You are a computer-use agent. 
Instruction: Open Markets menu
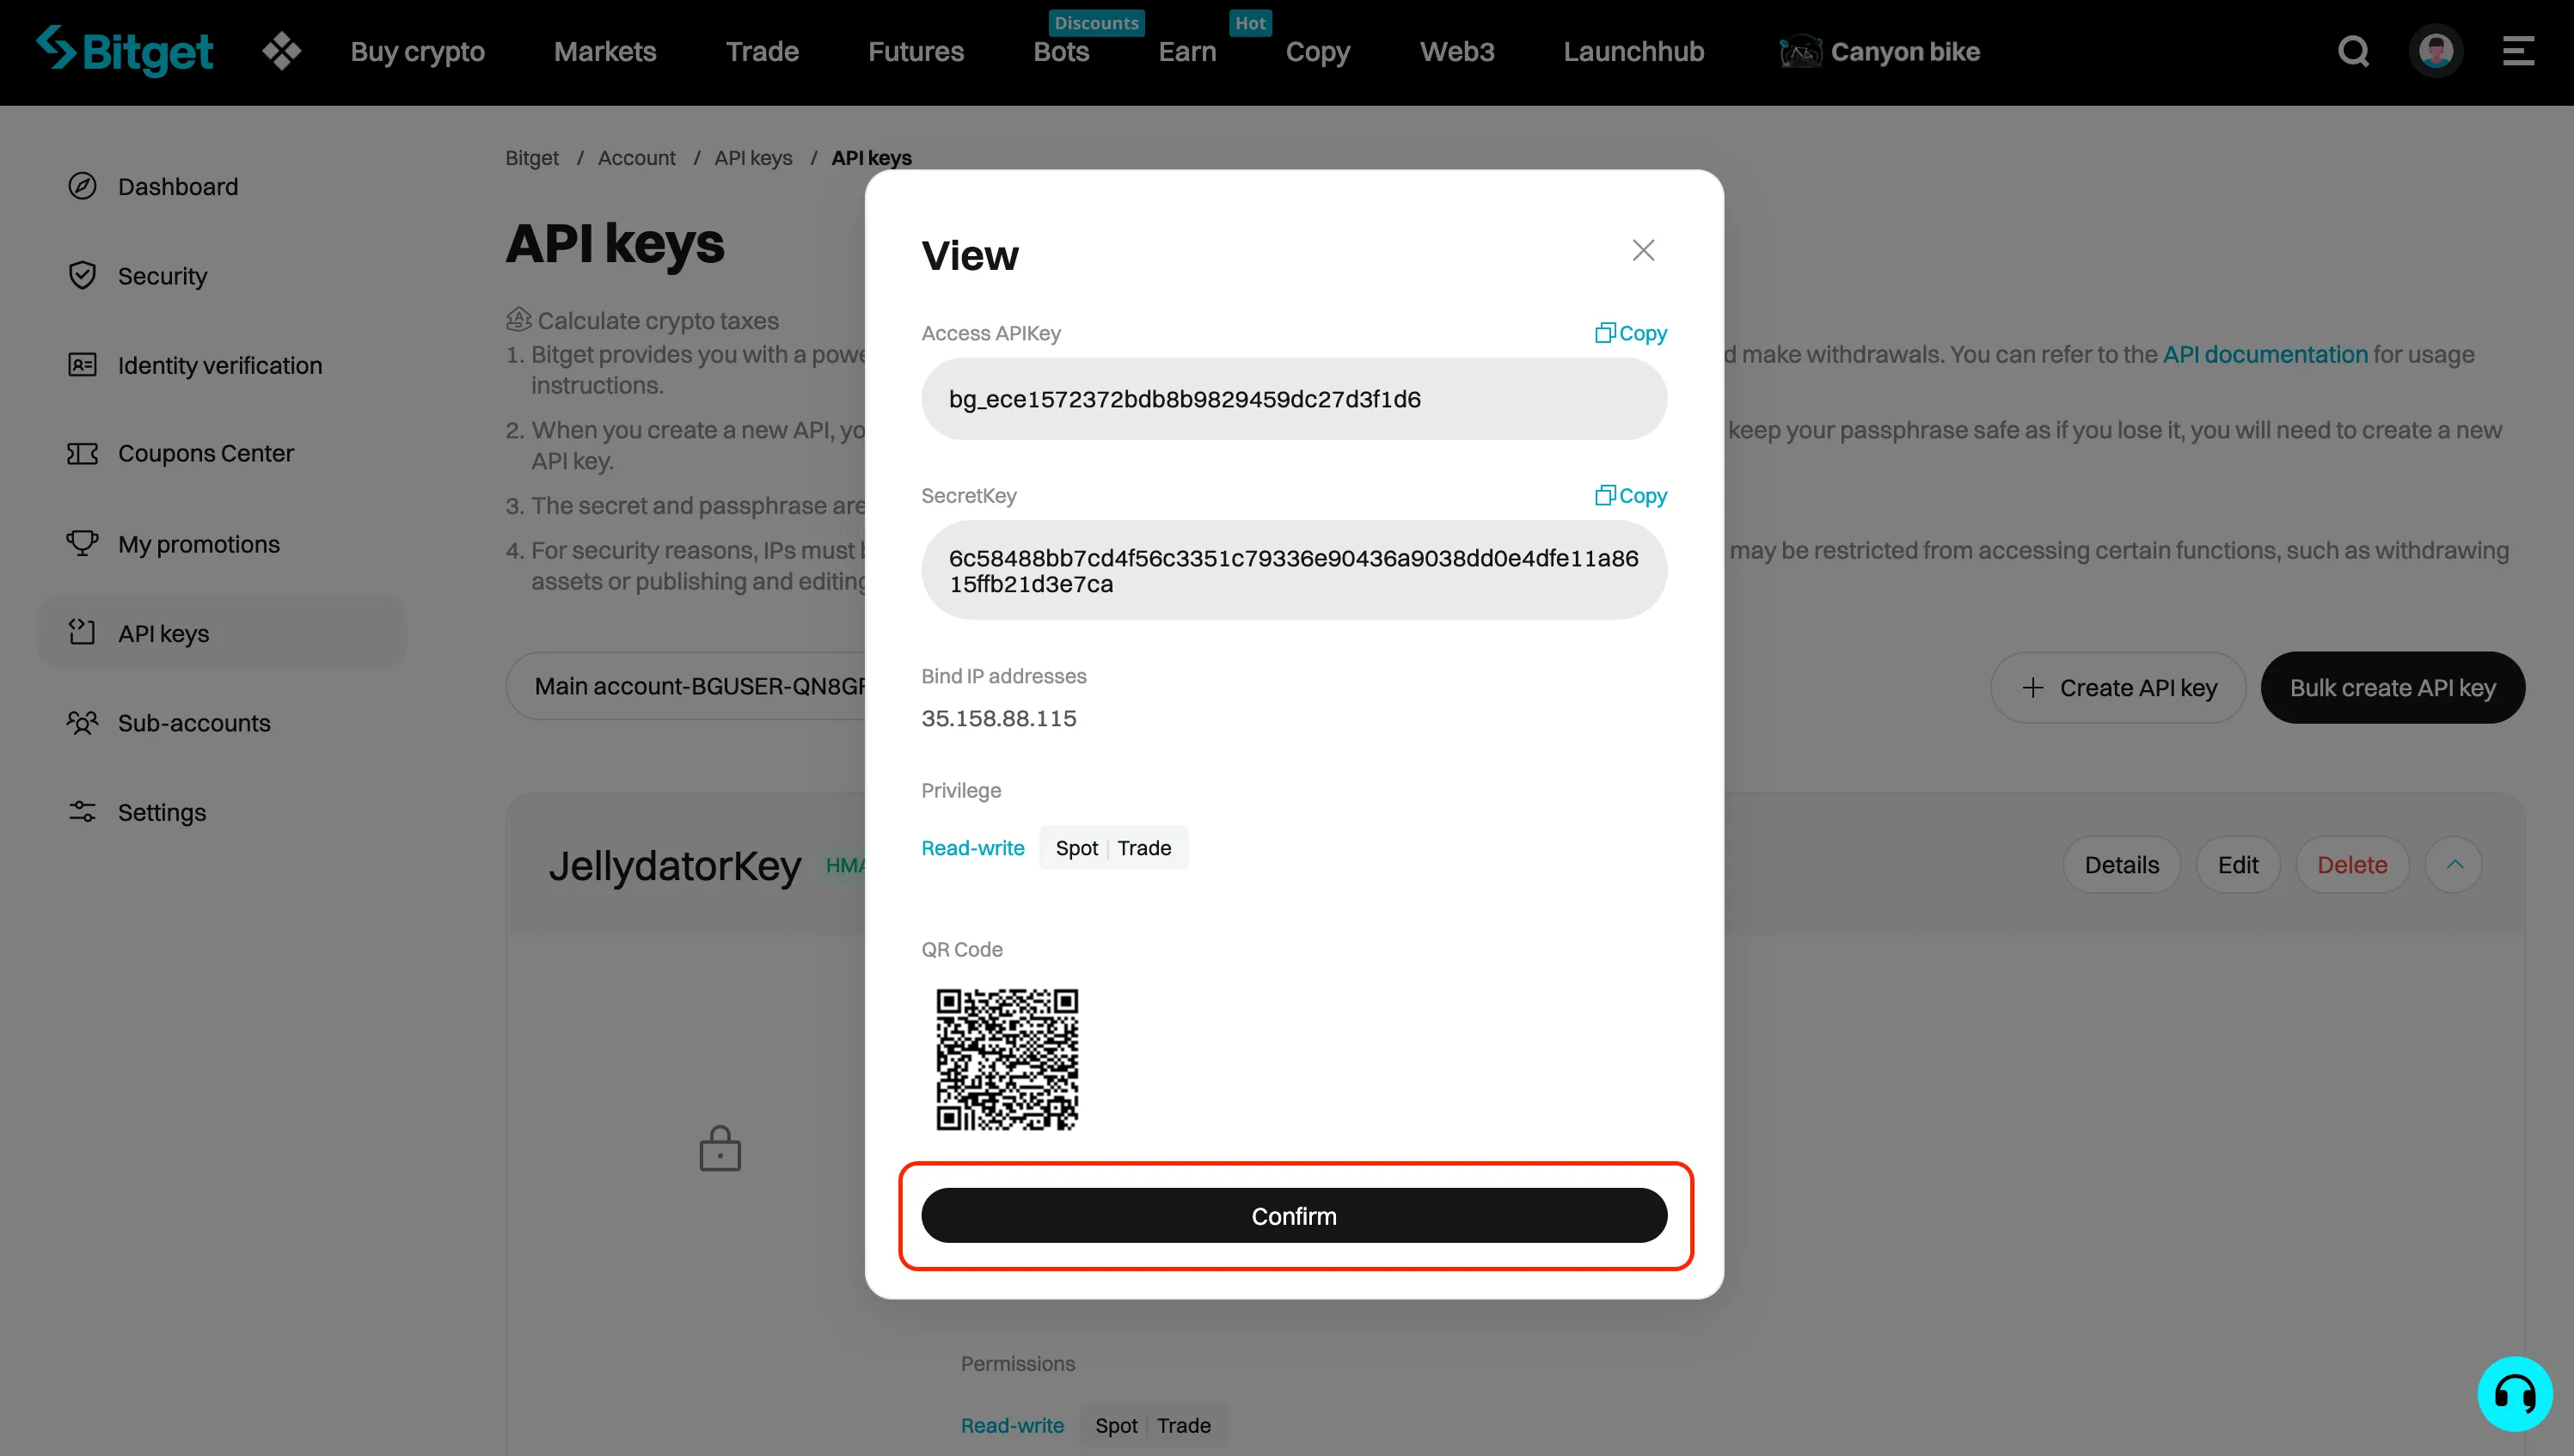click(604, 51)
